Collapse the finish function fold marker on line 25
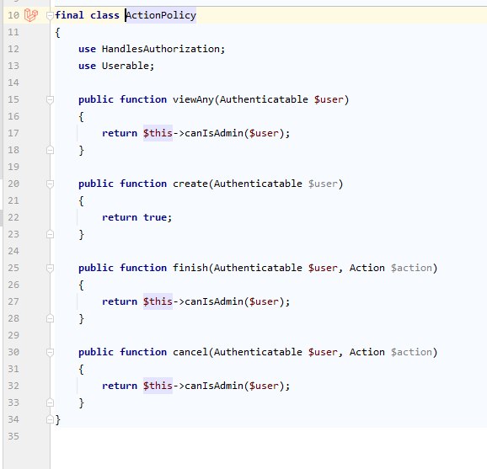 click(50, 268)
